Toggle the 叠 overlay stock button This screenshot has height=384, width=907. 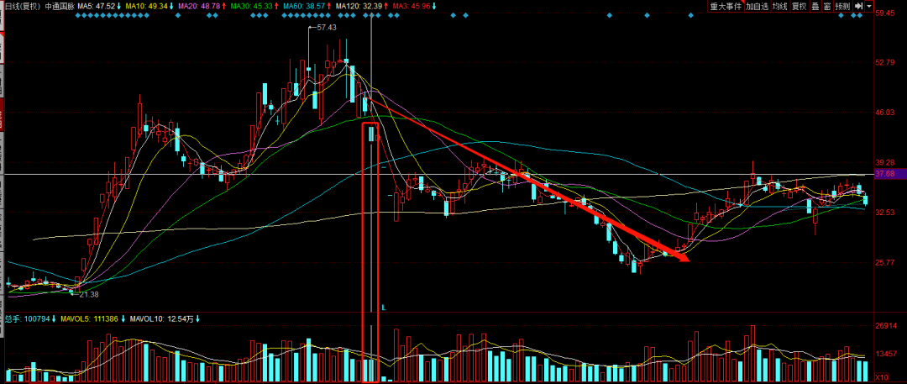click(x=816, y=6)
